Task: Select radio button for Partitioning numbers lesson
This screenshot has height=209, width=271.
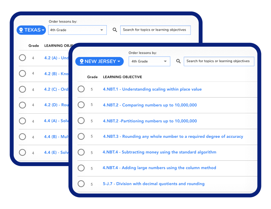Action: pos(81,121)
